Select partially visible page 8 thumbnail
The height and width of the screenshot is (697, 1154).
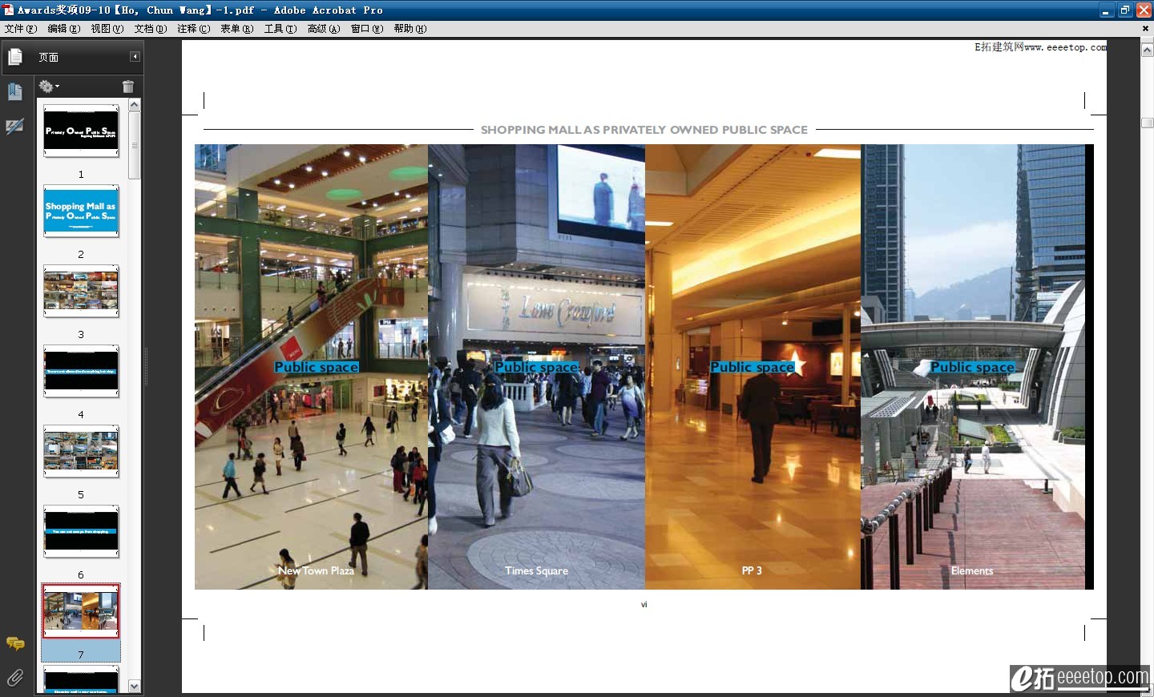(81, 679)
